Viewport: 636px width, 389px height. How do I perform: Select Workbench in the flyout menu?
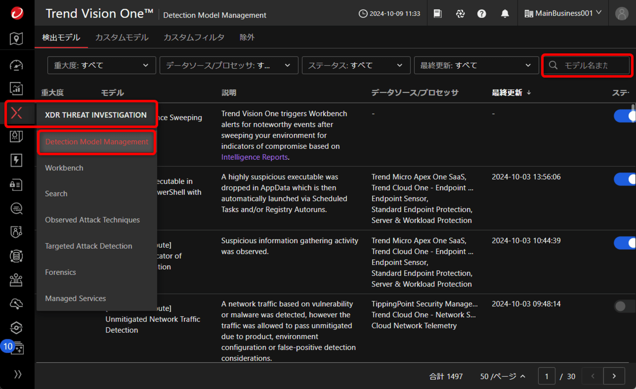[64, 168]
